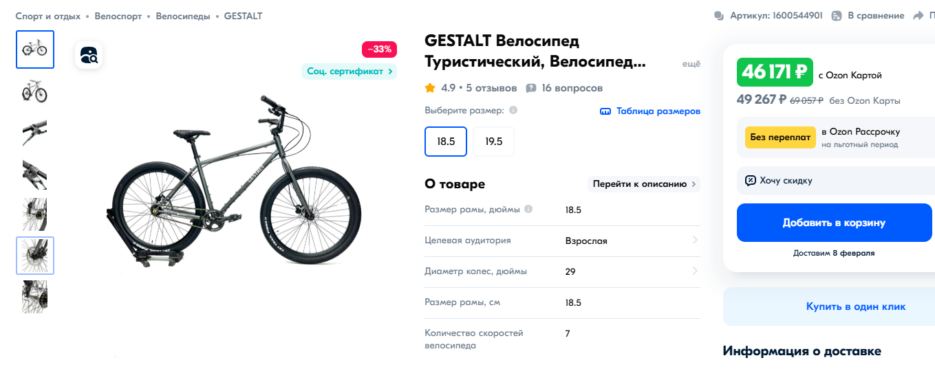Expand the title with the ещё link
The height and width of the screenshot is (369, 935).
[x=691, y=64]
